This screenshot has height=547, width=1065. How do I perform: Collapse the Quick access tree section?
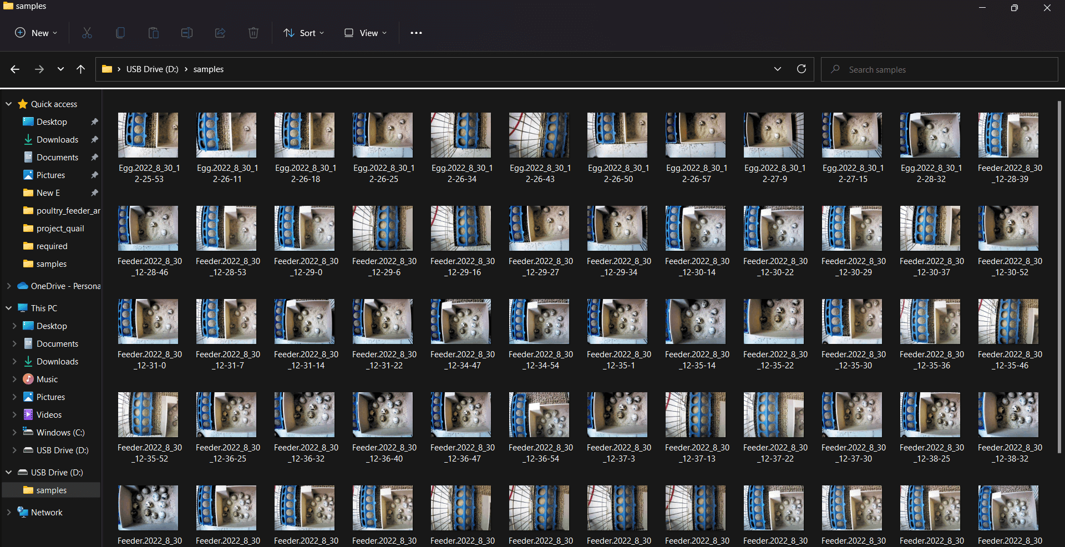pyautogui.click(x=9, y=104)
